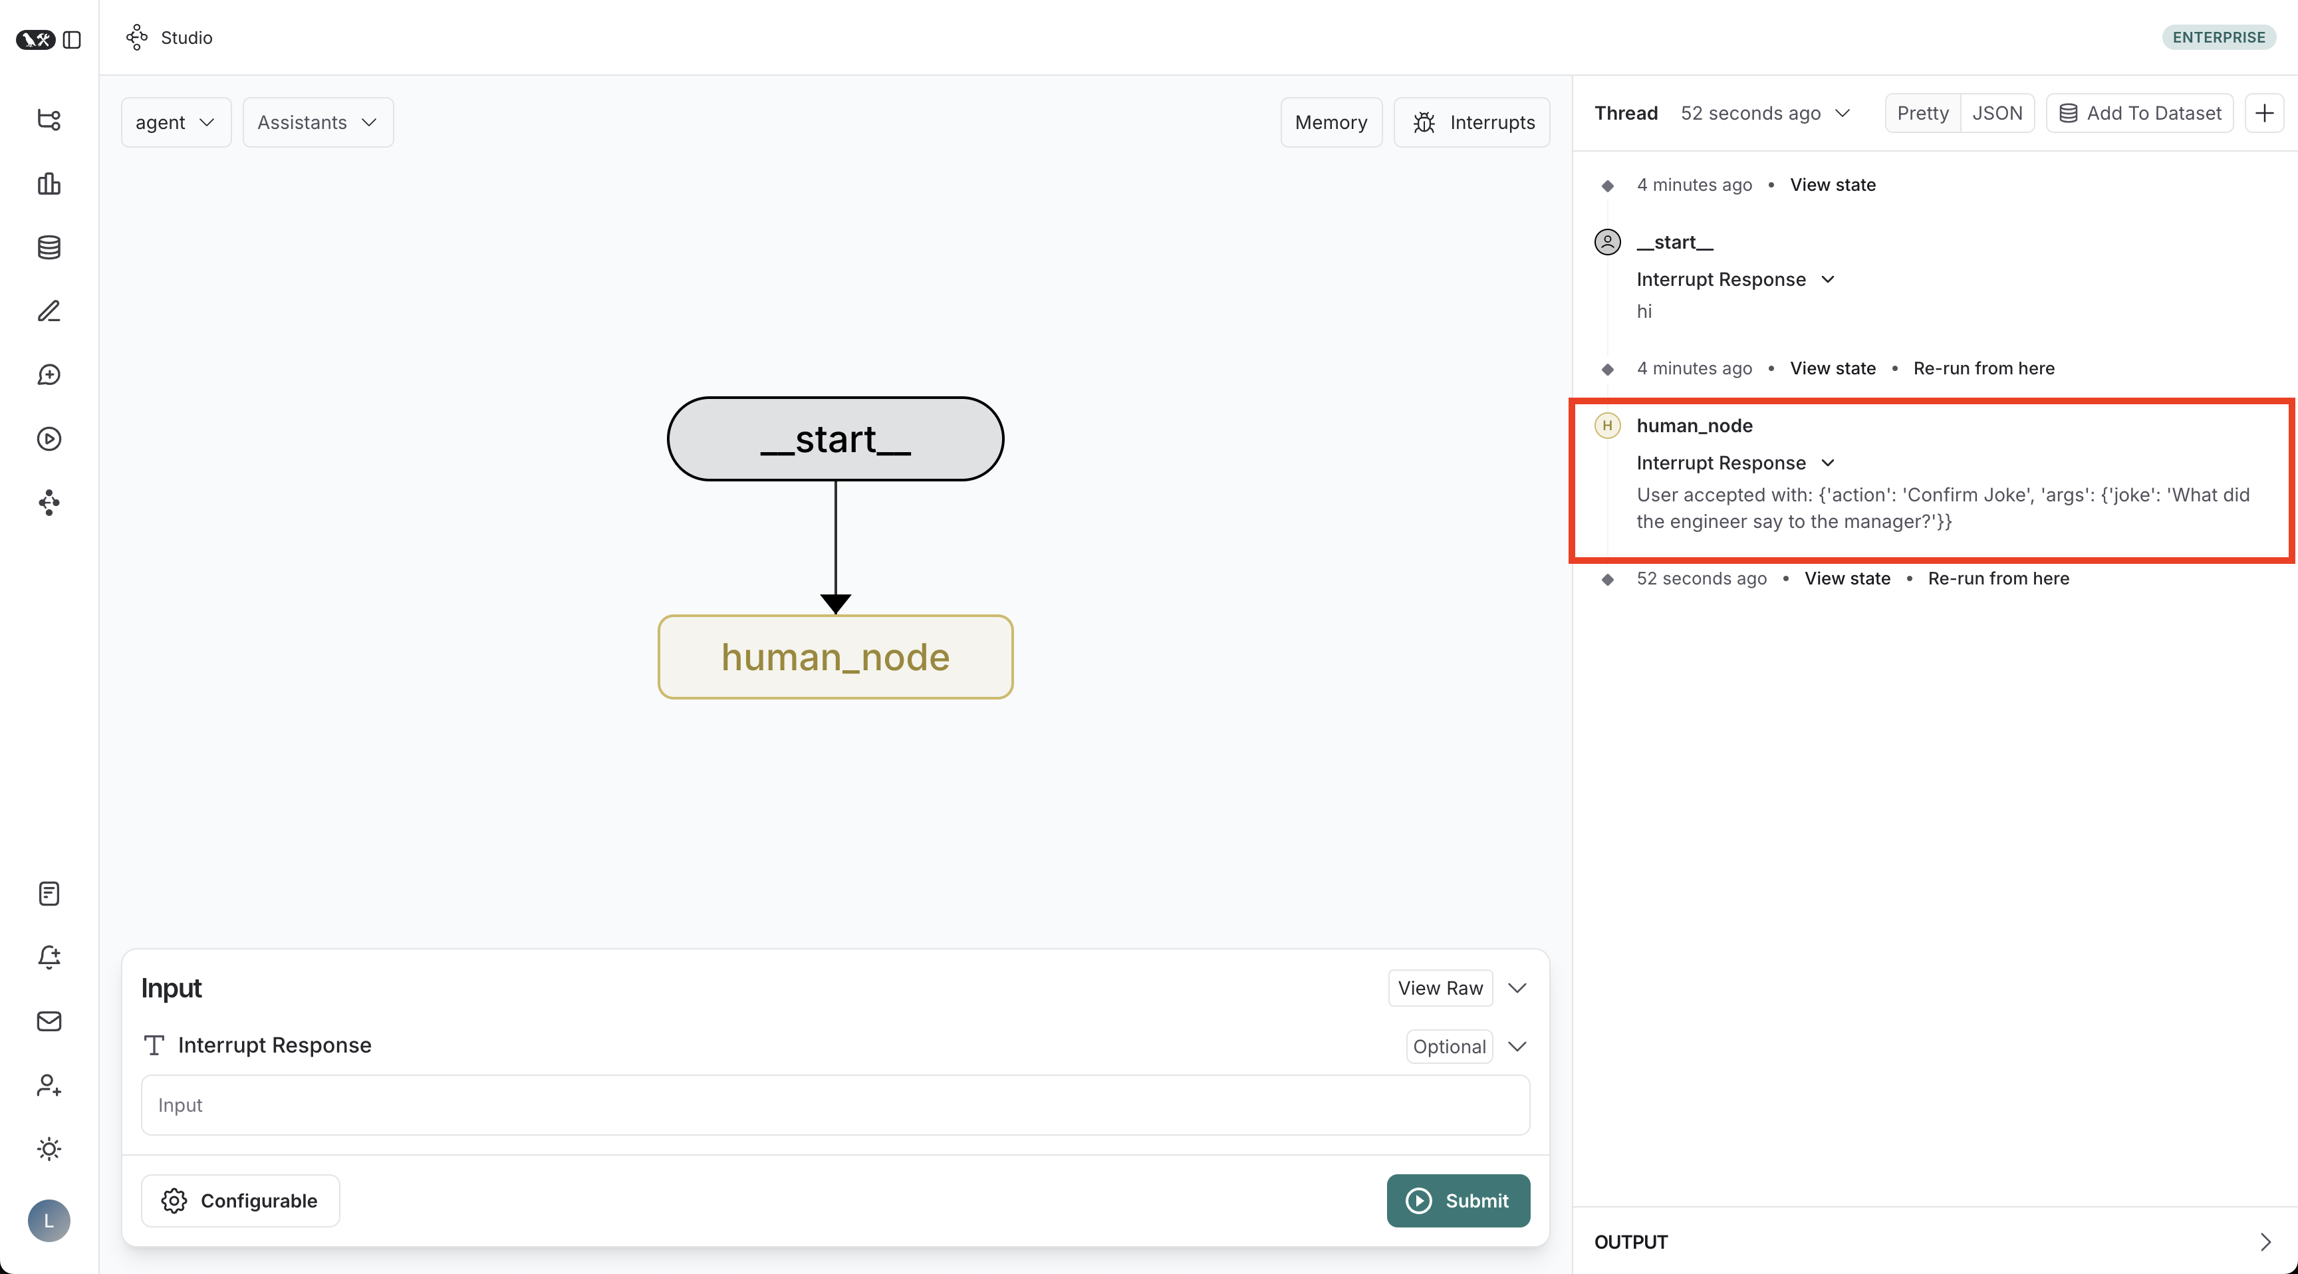Screen dimensions: 2298x1274
Task: Focus the Interrupt Response input field
Action: pyautogui.click(x=835, y=1104)
